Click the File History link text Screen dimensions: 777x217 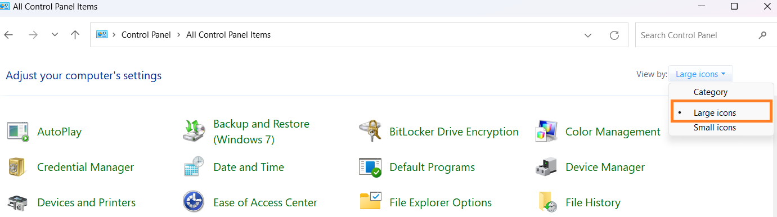pyautogui.click(x=593, y=202)
